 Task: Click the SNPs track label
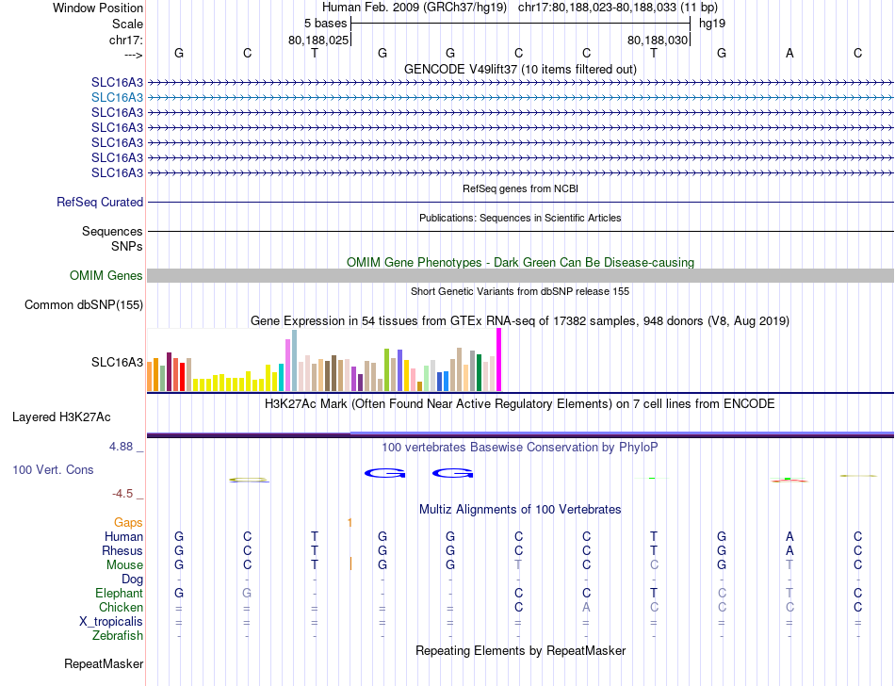tap(127, 246)
